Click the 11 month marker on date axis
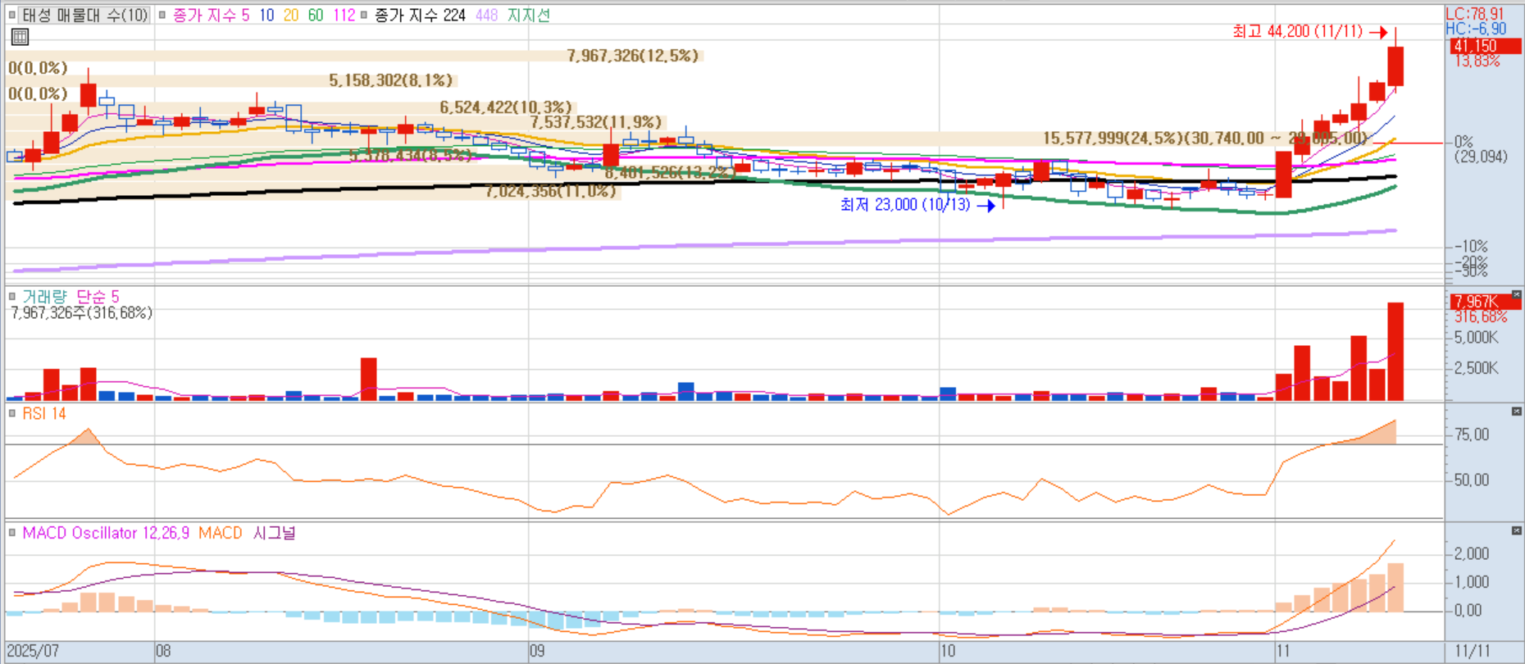The image size is (1525, 664). (x=1283, y=651)
